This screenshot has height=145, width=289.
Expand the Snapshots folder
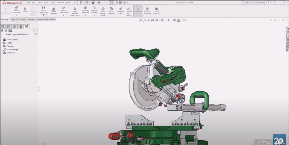click(x=1, y=53)
